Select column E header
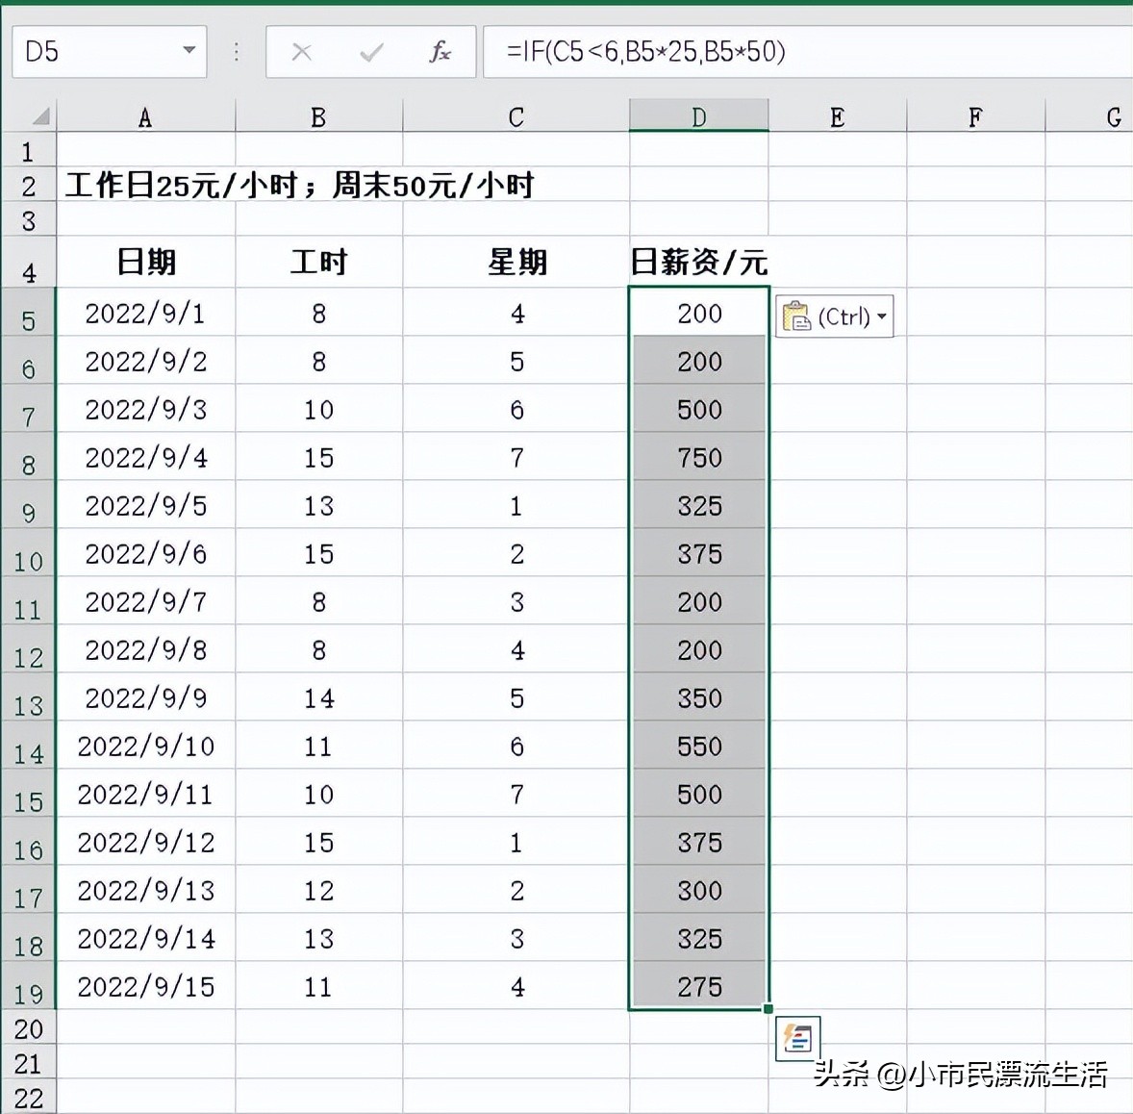The height and width of the screenshot is (1114, 1133). (838, 116)
